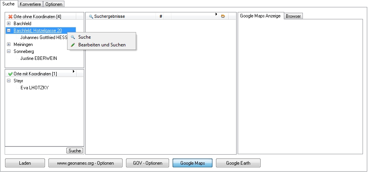Click the house icon in the results header
The width and height of the screenshot is (368, 172).
tap(223, 17)
